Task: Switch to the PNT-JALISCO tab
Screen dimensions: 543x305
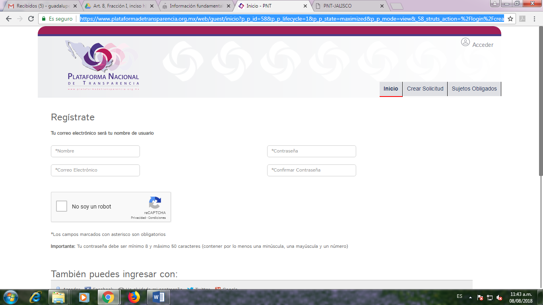Action: click(346, 6)
